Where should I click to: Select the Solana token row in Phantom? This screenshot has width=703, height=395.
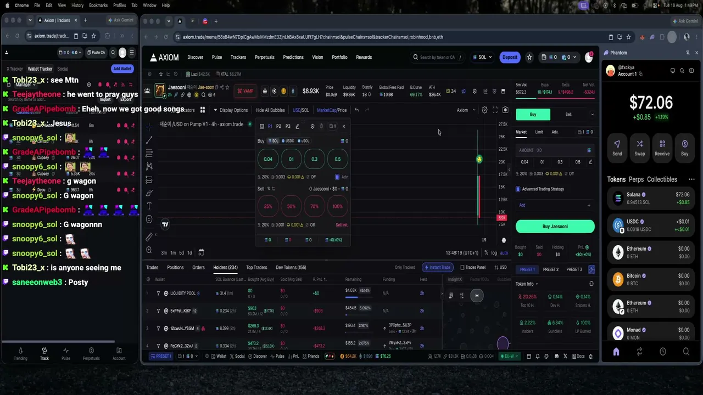click(651, 198)
